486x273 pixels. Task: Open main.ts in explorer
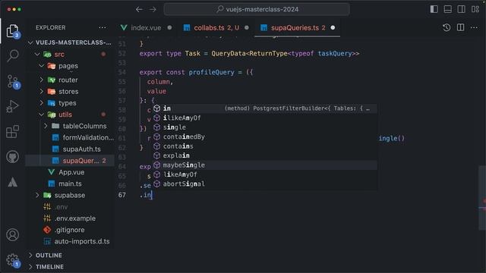pos(70,184)
